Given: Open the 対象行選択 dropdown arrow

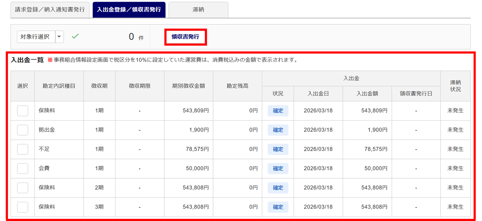Looking at the screenshot, I should 60,37.
